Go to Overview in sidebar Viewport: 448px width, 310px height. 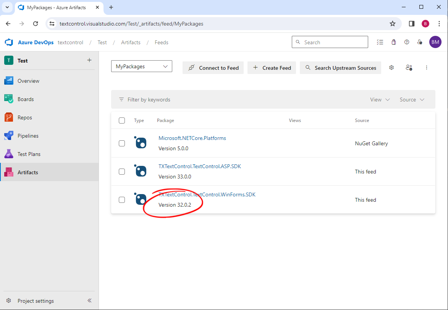tap(49, 81)
